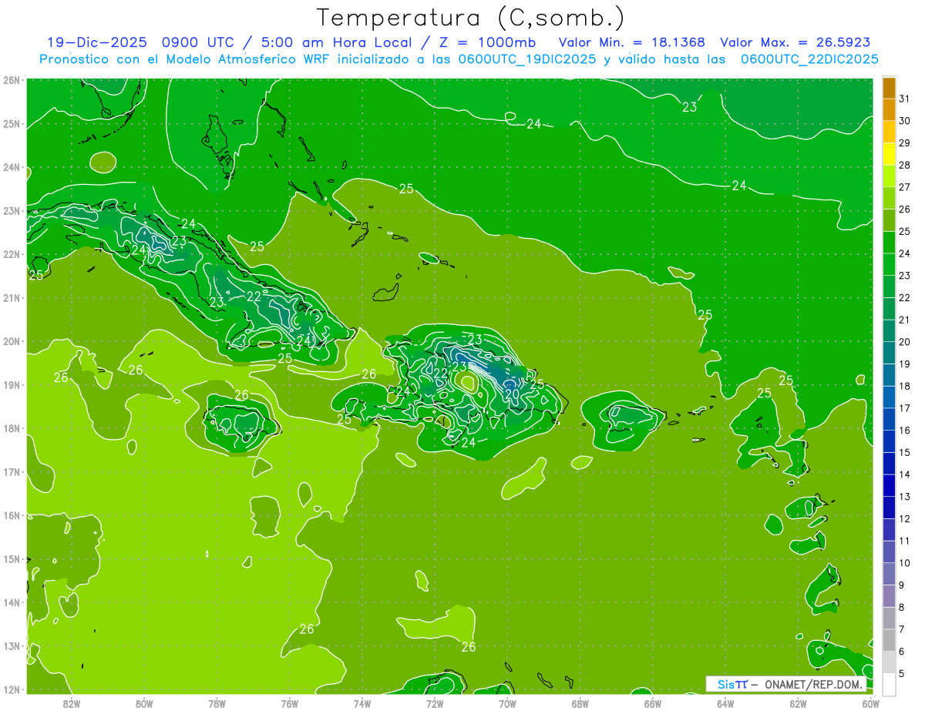
Task: Click the "26N" latitude axis label
Action: 12,80
